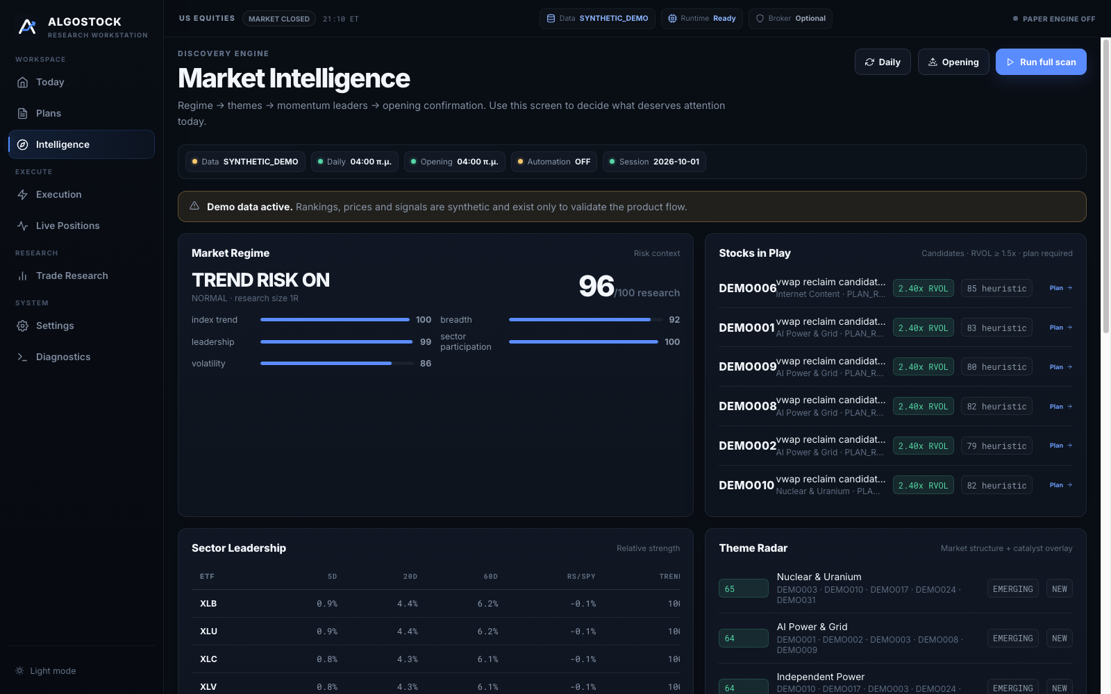This screenshot has height=694, width=1111.
Task: Click the Settings gear icon
Action: pos(22,325)
